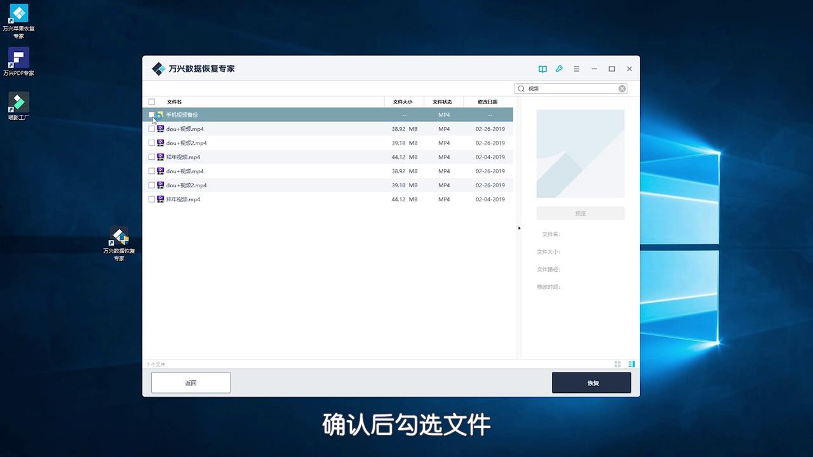Click the 文件大小 column header
Image resolution: width=813 pixels, height=457 pixels.
click(402, 102)
